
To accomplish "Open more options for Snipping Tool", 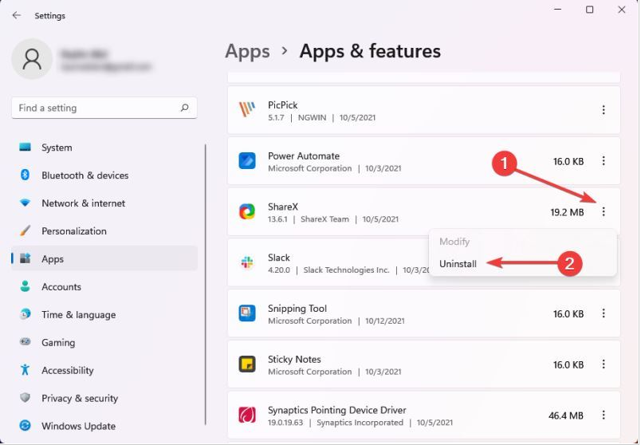I will coord(604,314).
